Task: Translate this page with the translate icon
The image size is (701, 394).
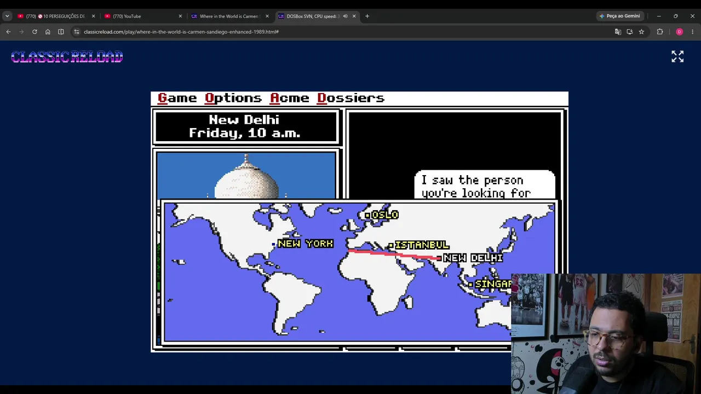Action: (x=618, y=32)
